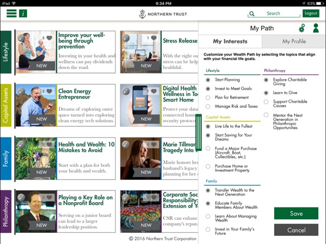The height and width of the screenshot is (244, 326).
Task: Open the Philanthropy category tab
Action: [x=6, y=212]
